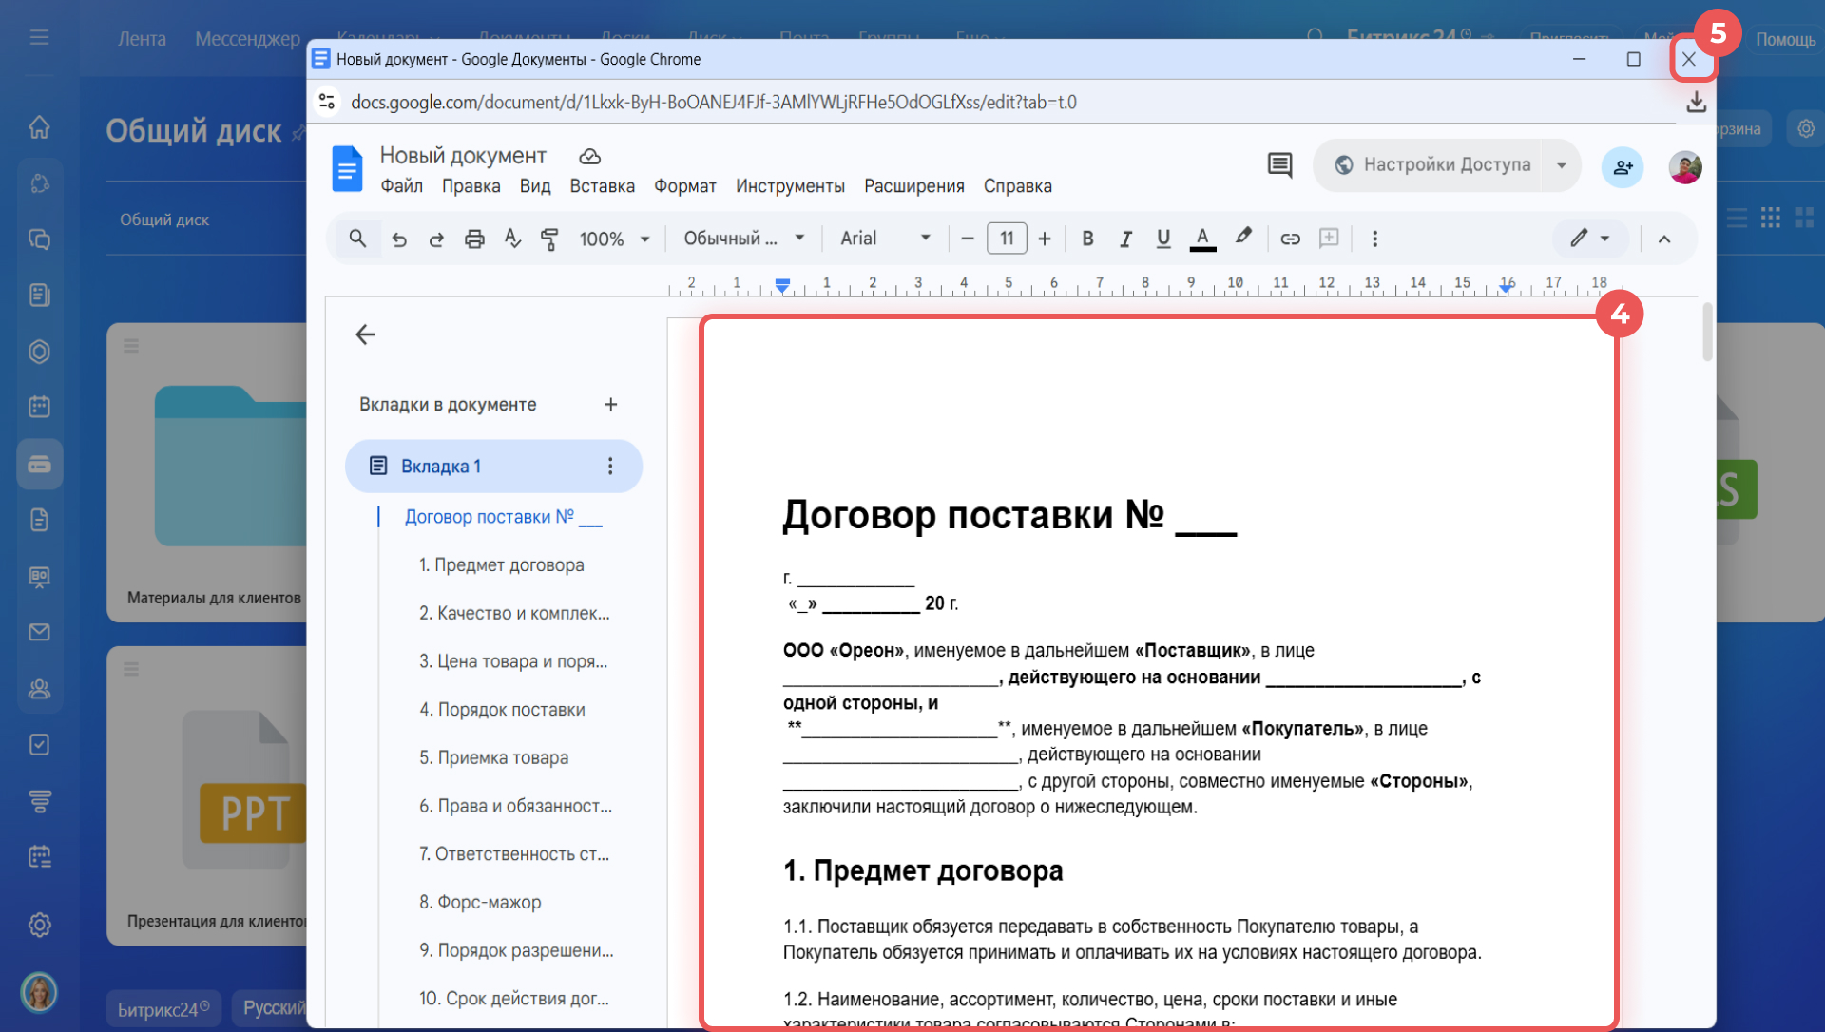Open the Вставка menu
This screenshot has width=1825, height=1032.
point(602,186)
